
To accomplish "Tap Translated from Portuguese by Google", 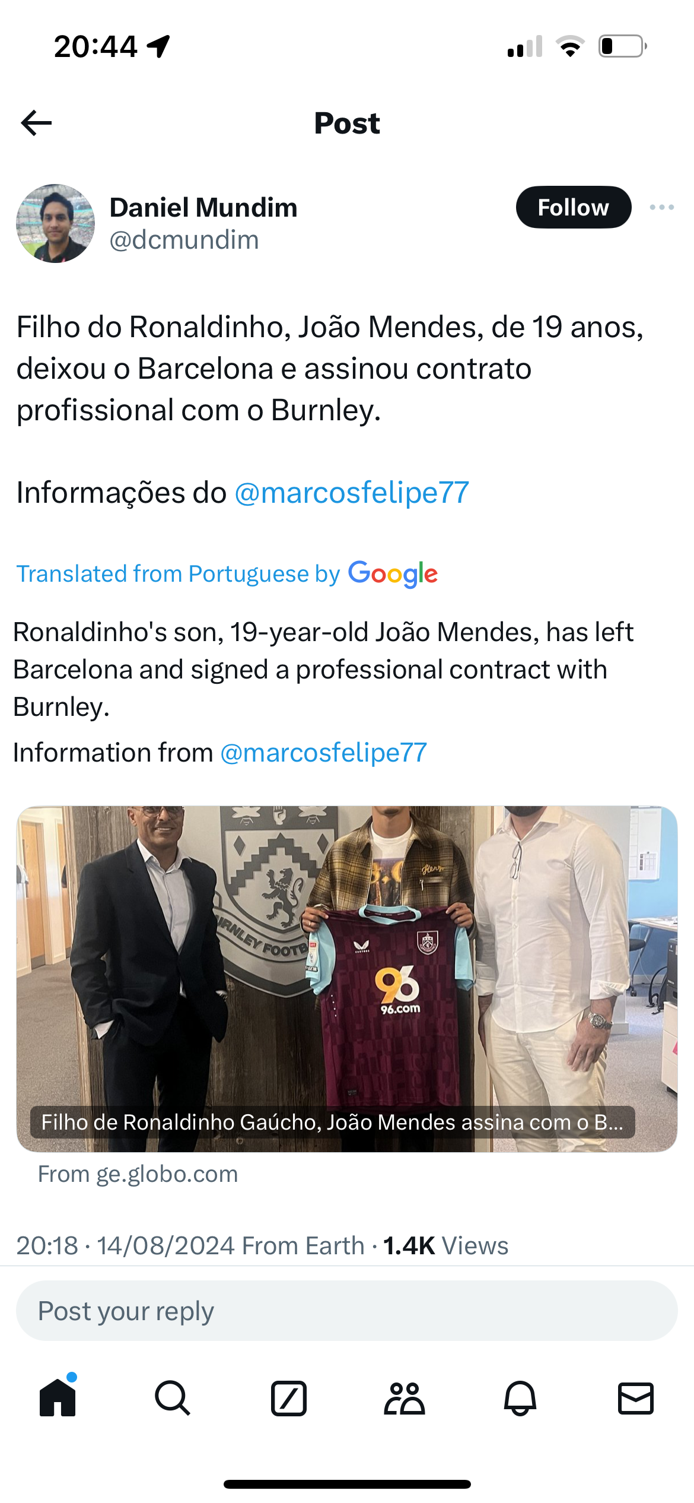I will 227,574.
